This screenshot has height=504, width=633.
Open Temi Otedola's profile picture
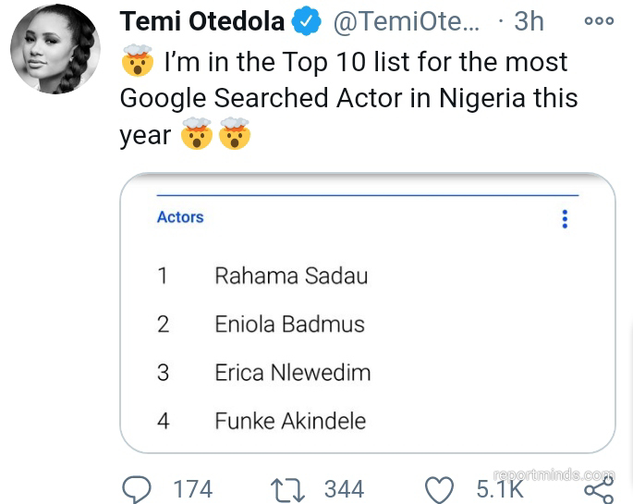coord(55,49)
